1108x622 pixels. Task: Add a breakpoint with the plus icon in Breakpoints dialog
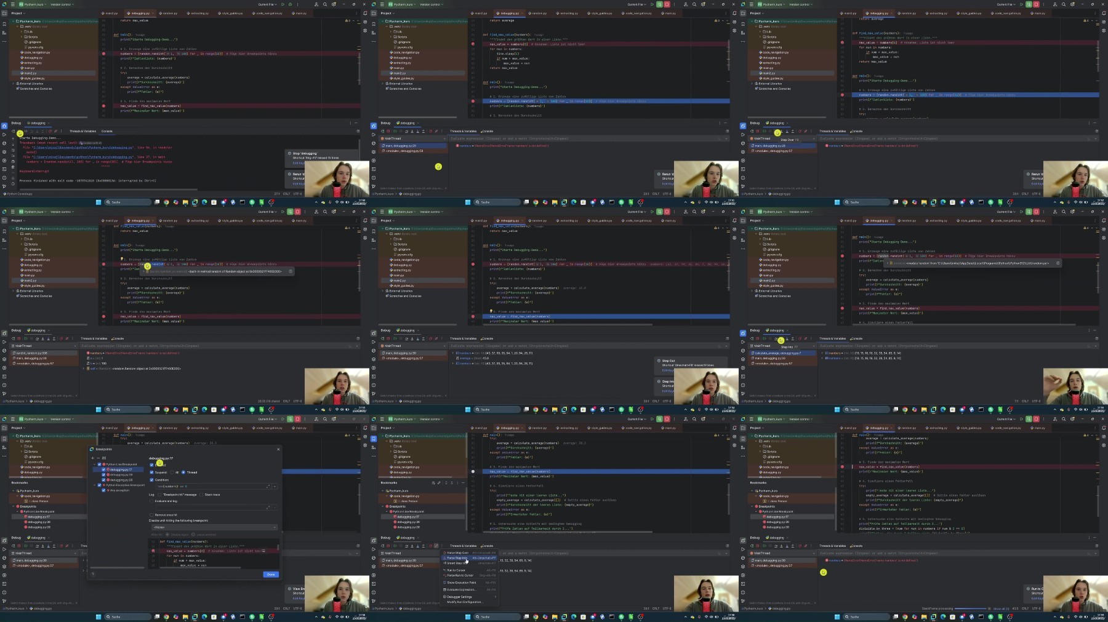92,458
